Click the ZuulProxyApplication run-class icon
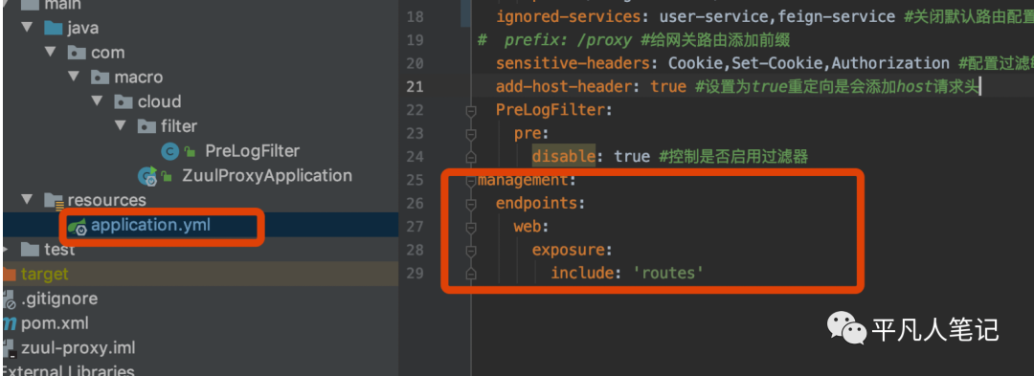Viewport: 1034px width, 376px height. point(146,176)
